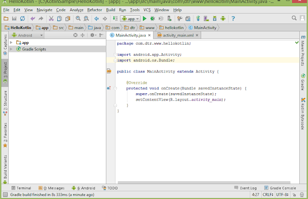Open UTF-8 encoding selector
The image size is (308, 199).
tap(282, 195)
